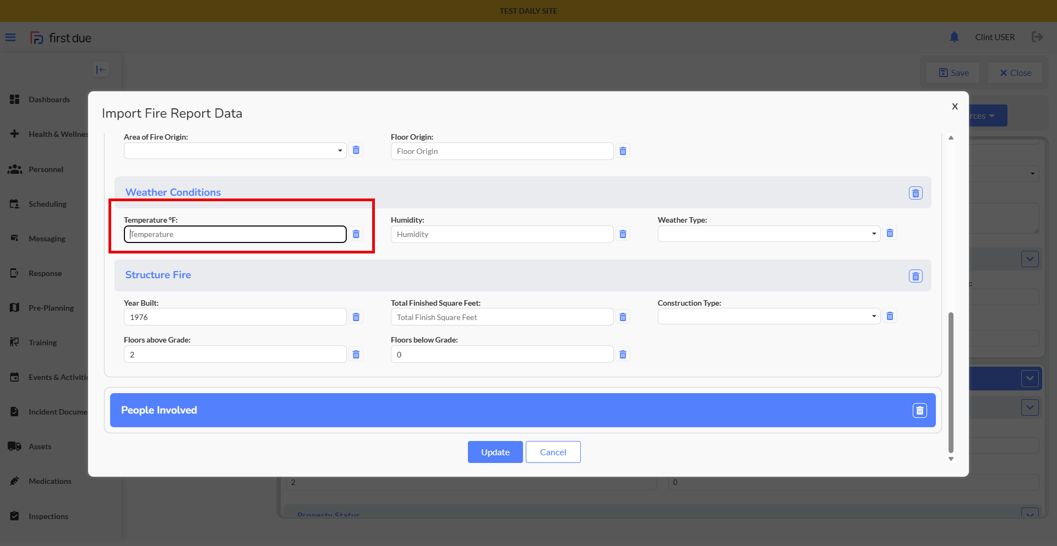The width and height of the screenshot is (1057, 546).
Task: Open Area of Fire Origin dropdown
Action: pyautogui.click(x=235, y=151)
